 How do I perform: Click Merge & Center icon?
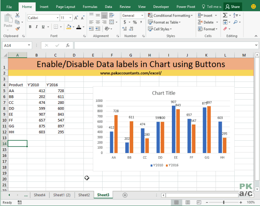click(112, 22)
